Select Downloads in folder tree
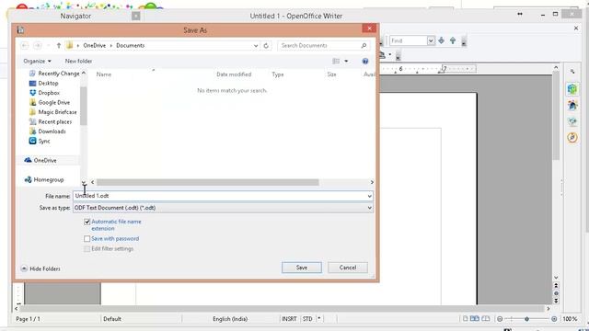Viewport: 589px width, 331px height. (x=48, y=131)
